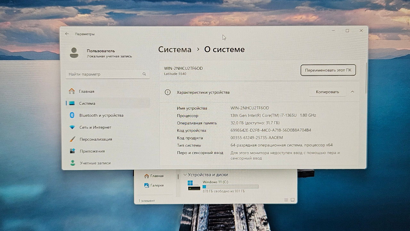Click the Главная home icon in Explorer
This screenshot has width=410, height=231.
click(x=147, y=176)
